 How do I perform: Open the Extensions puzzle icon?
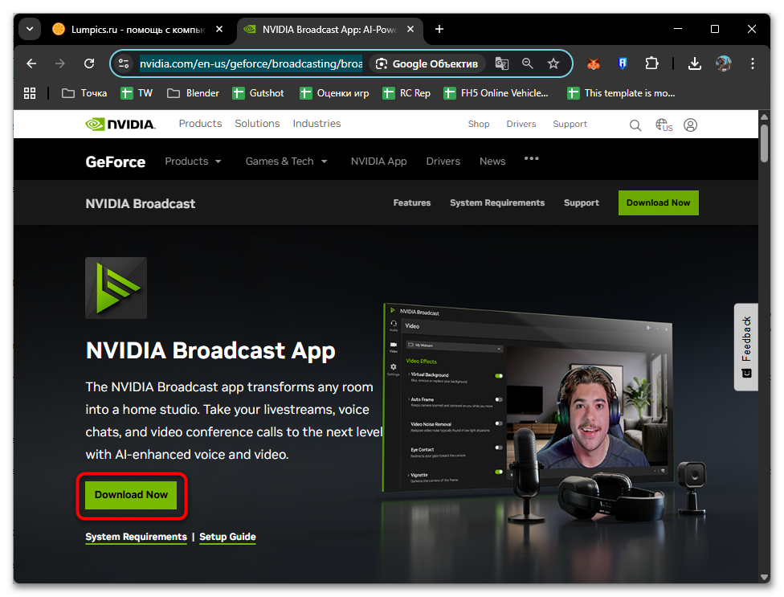651,63
